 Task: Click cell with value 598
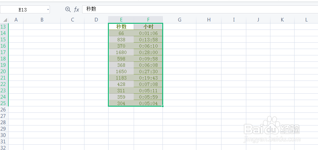point(121,59)
